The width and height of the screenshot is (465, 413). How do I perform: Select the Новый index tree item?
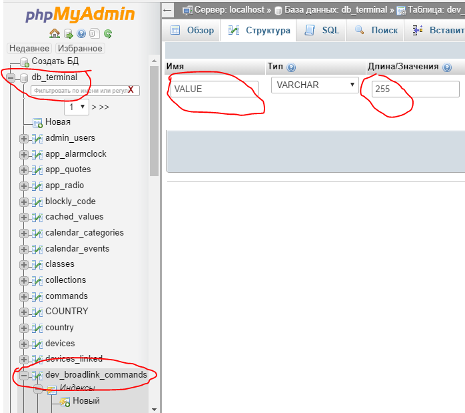click(87, 401)
